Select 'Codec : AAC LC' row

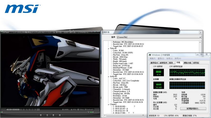(119, 78)
